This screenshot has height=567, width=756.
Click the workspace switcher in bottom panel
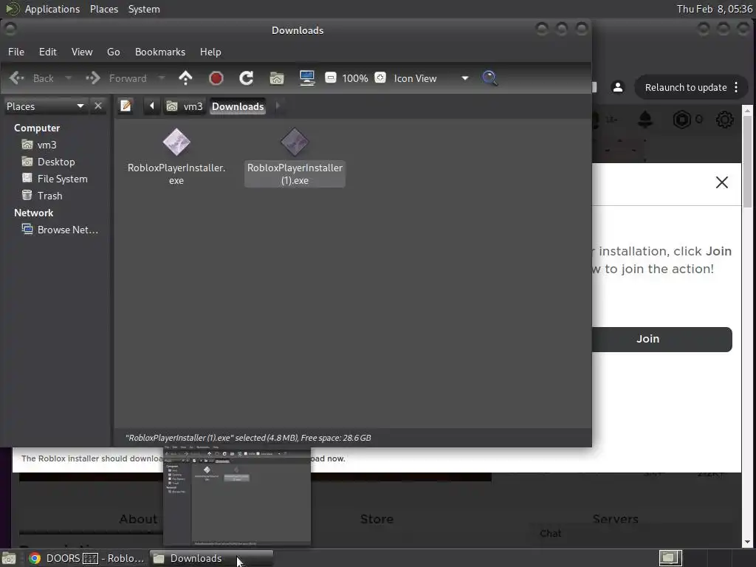point(670,558)
